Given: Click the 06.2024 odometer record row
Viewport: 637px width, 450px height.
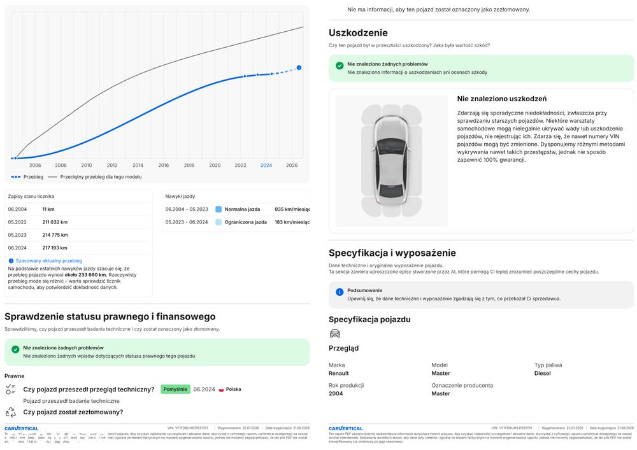Looking at the screenshot, I should (x=78, y=248).
